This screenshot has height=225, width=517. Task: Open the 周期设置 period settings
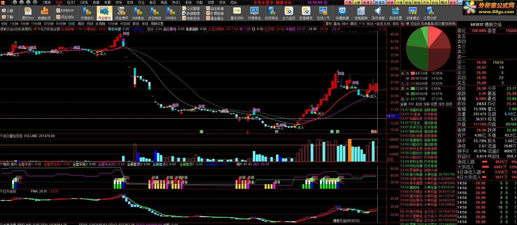coord(157,24)
